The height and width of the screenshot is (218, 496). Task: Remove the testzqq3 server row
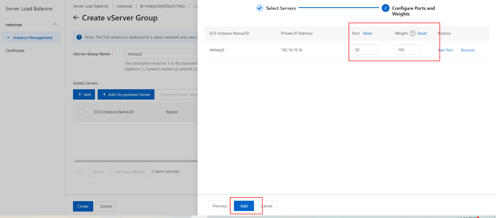[x=468, y=50]
